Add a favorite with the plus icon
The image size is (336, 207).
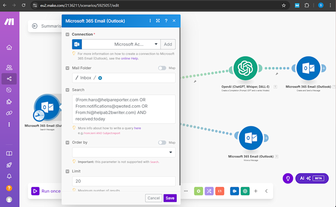tap(255, 191)
